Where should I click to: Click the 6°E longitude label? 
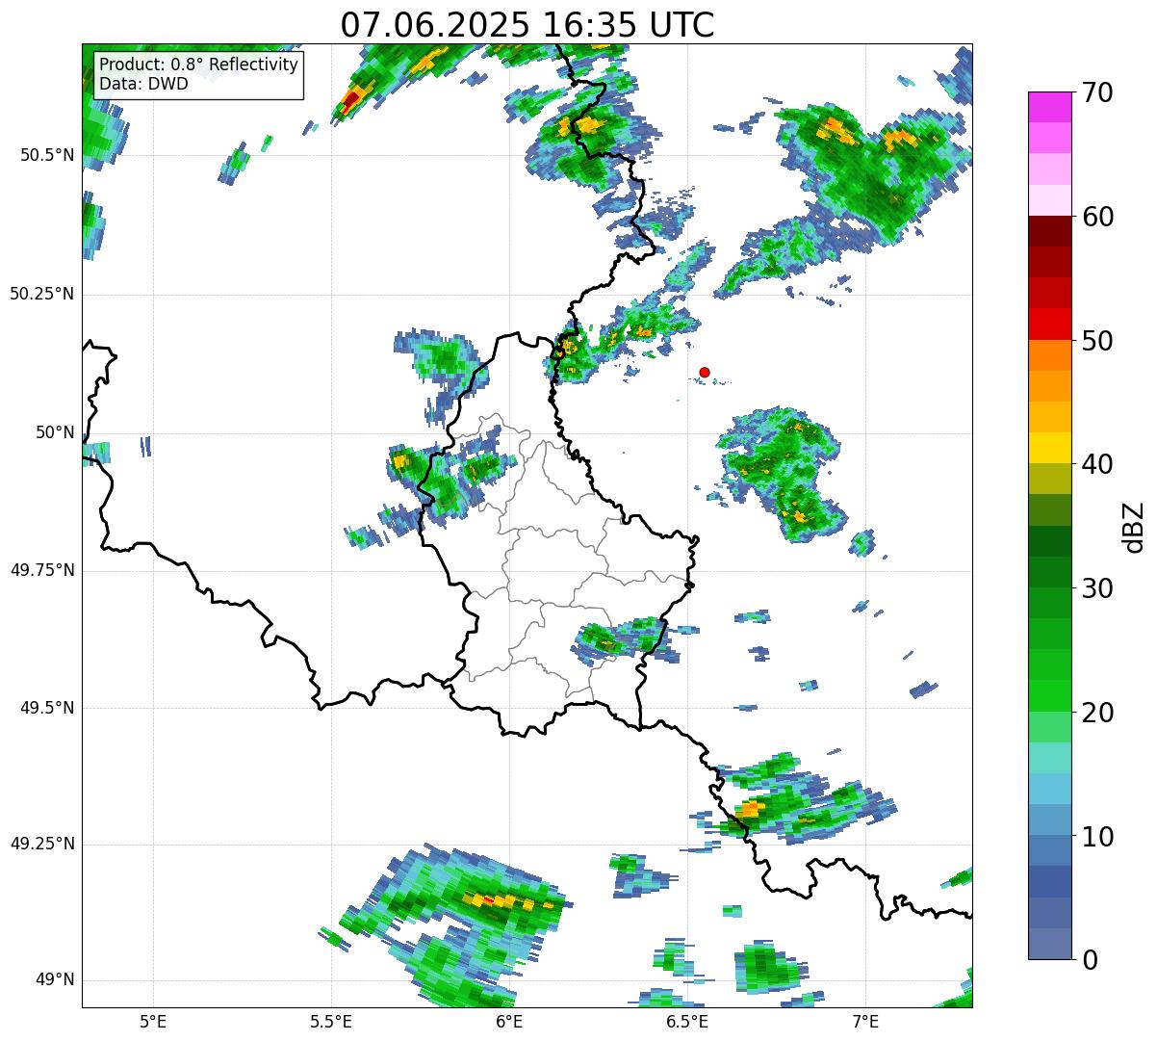click(x=509, y=1021)
